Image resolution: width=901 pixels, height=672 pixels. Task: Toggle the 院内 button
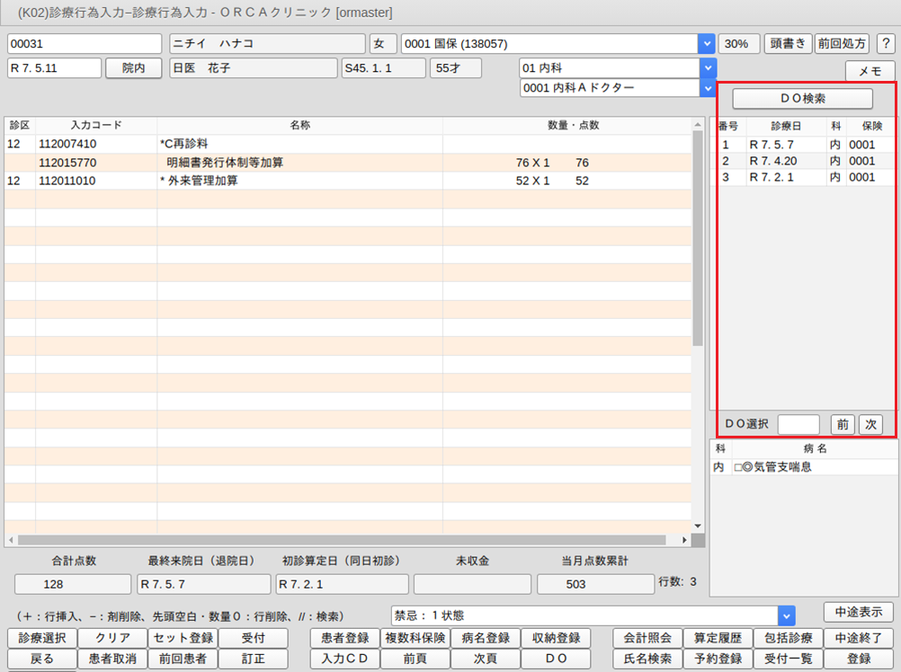[x=133, y=68]
